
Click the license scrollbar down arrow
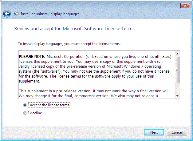coord(177,96)
